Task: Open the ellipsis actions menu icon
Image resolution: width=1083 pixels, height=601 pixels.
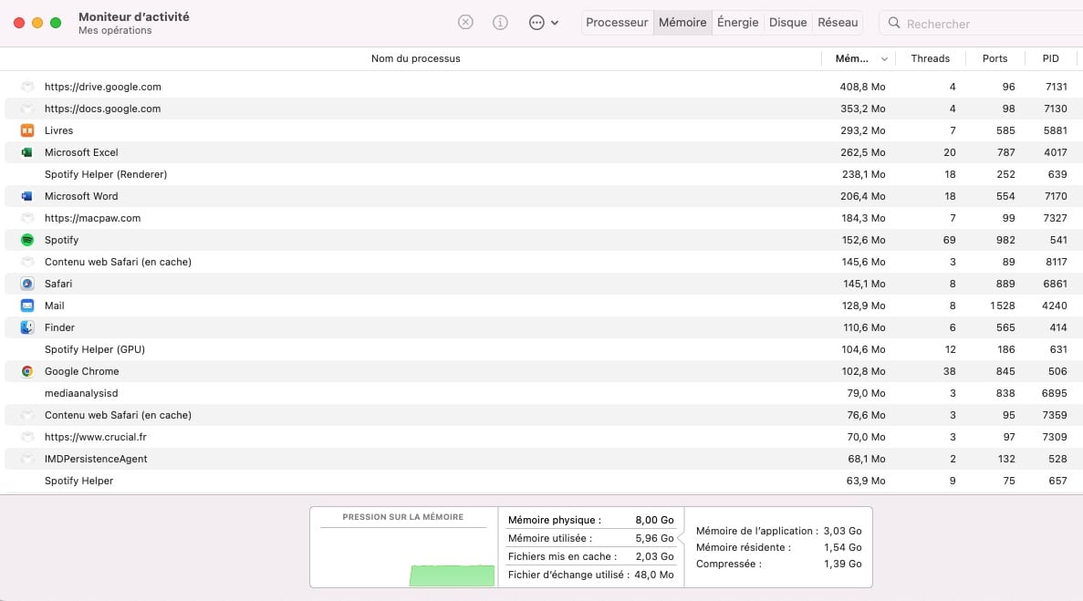Action: point(536,22)
